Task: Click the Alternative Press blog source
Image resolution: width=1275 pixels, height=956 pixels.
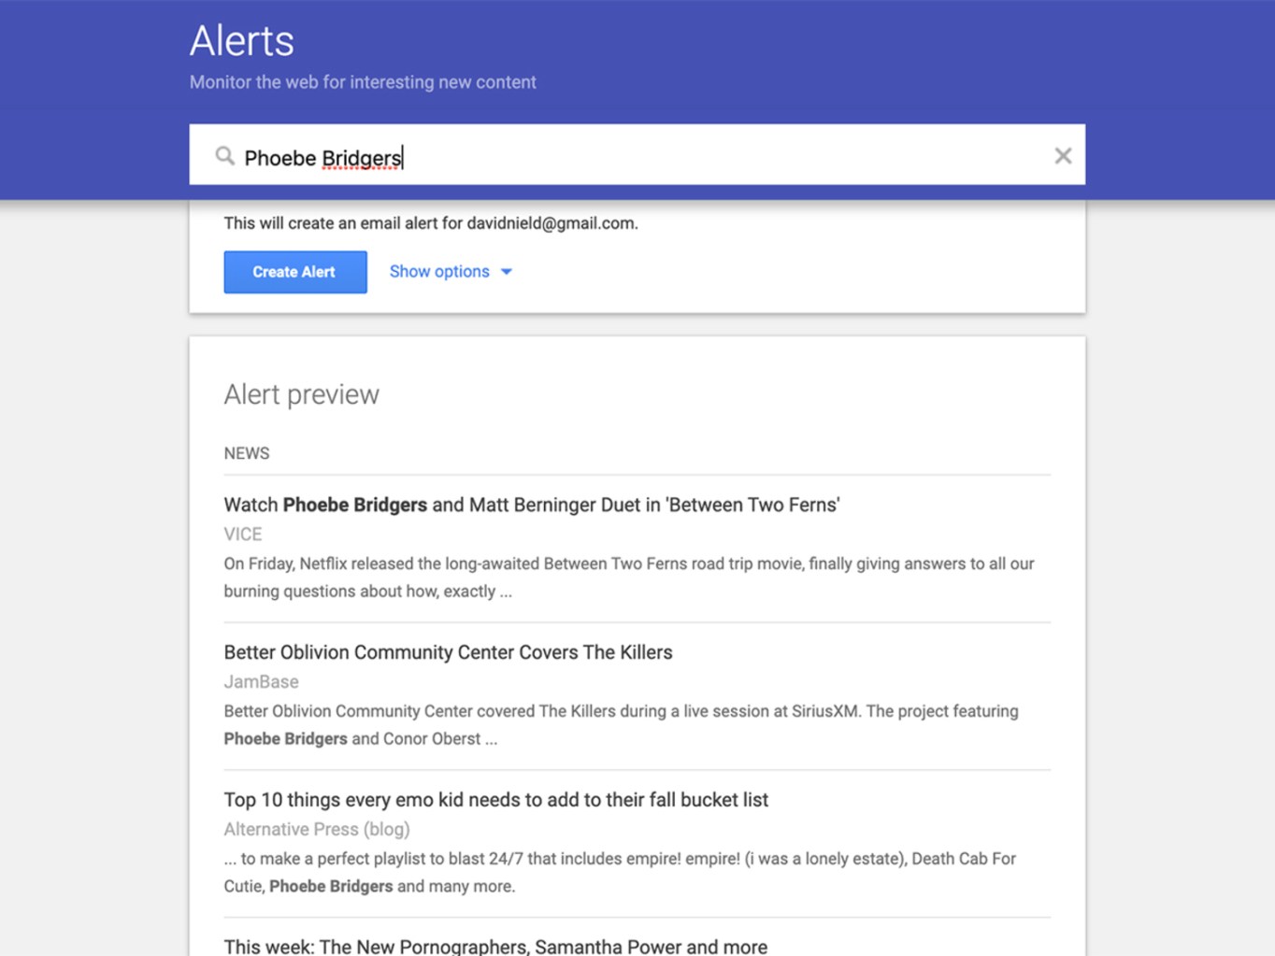Action: pyautogui.click(x=316, y=829)
